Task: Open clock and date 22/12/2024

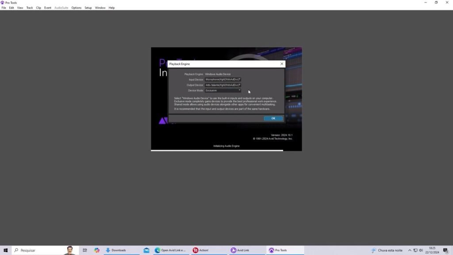Action: [x=432, y=250]
